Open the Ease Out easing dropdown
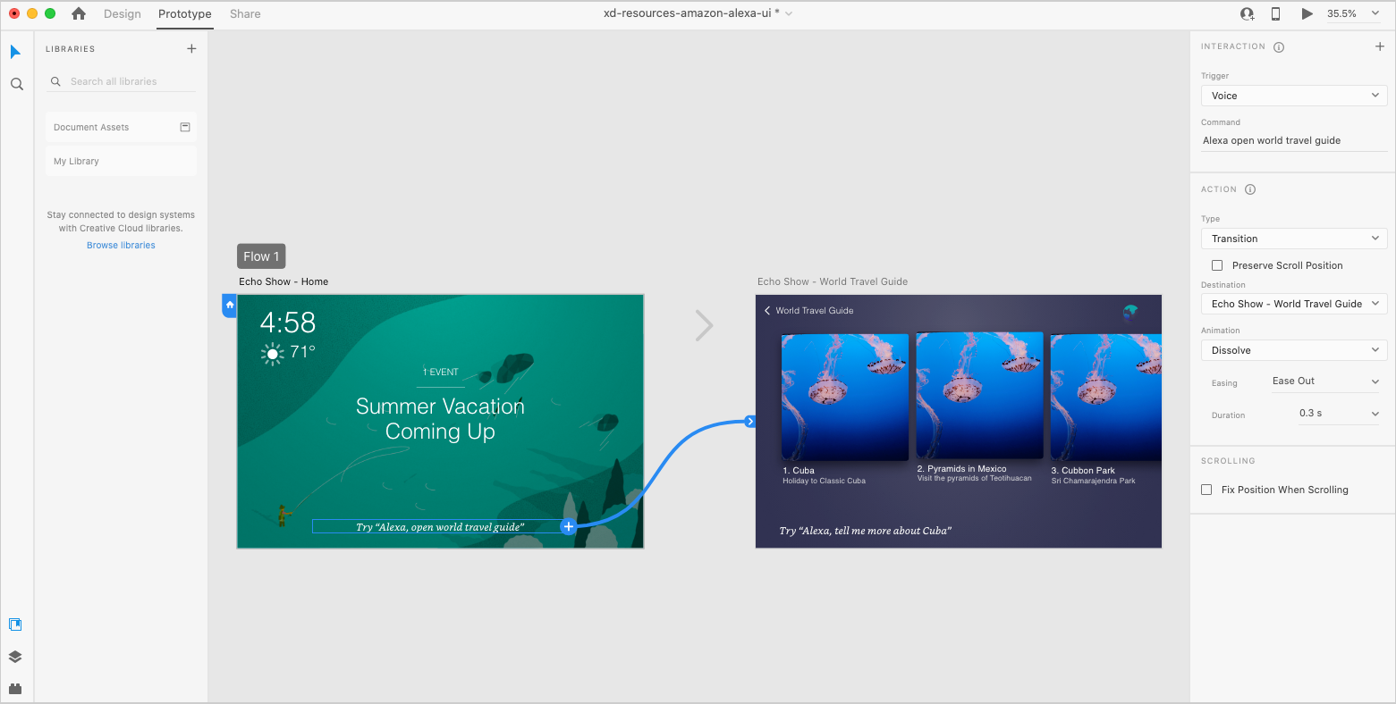The height and width of the screenshot is (704, 1396). [1325, 381]
